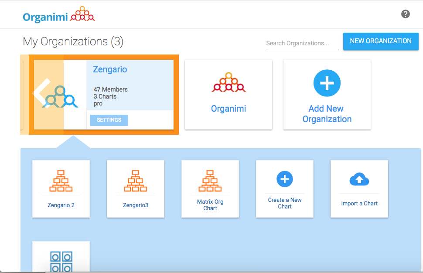Open the Zengario 2 chart label
This screenshot has height=273, width=423.
[x=61, y=205]
